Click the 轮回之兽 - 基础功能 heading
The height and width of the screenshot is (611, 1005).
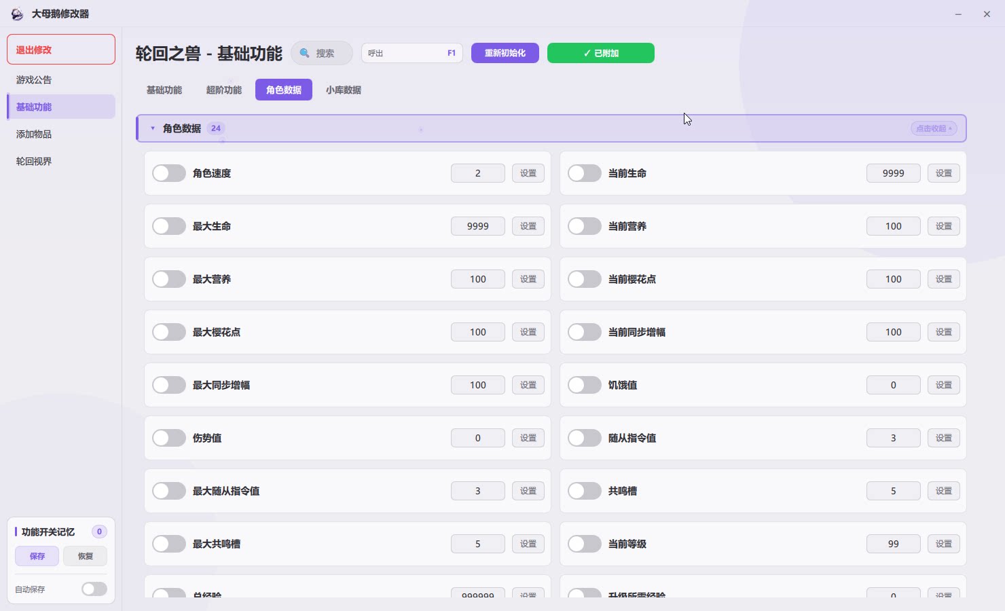click(209, 54)
